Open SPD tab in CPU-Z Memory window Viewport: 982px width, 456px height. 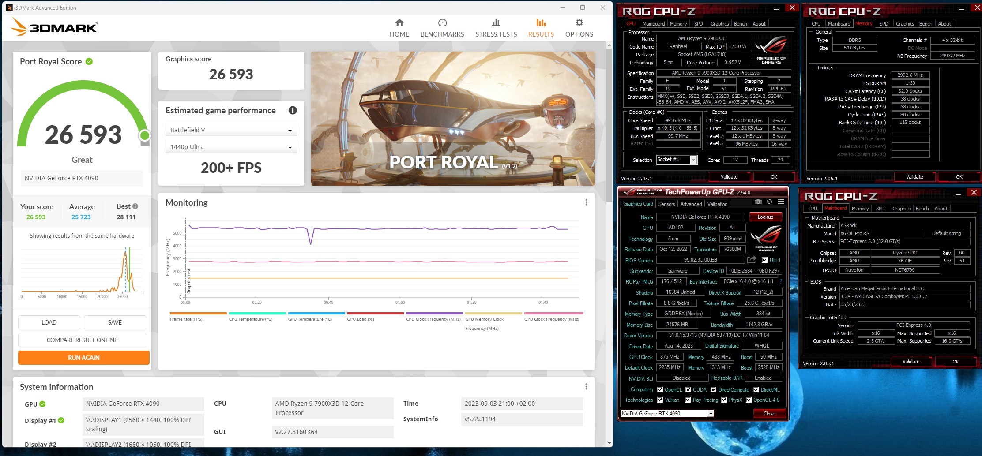884,24
